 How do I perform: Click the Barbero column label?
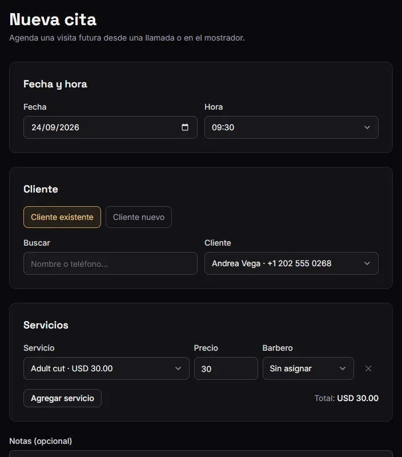(278, 348)
